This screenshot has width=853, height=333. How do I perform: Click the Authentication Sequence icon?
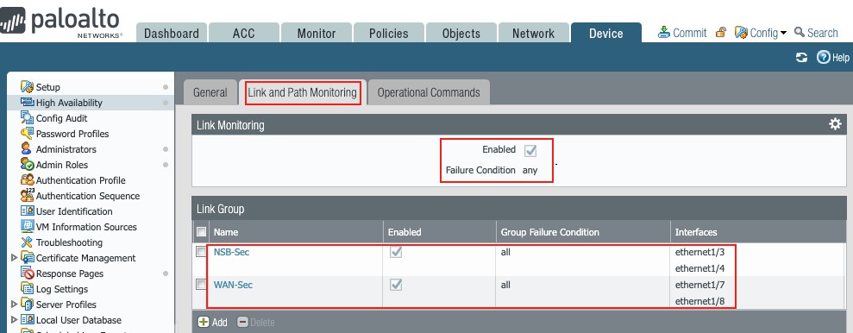click(27, 195)
